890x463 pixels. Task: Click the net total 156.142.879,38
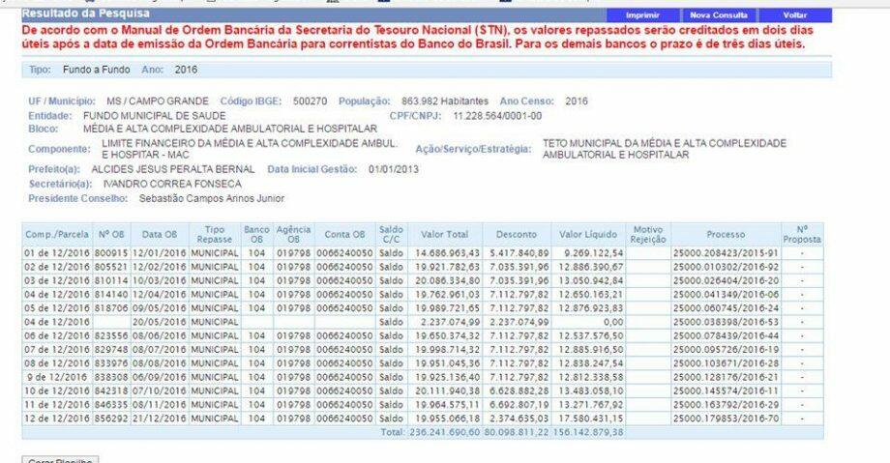(588, 432)
